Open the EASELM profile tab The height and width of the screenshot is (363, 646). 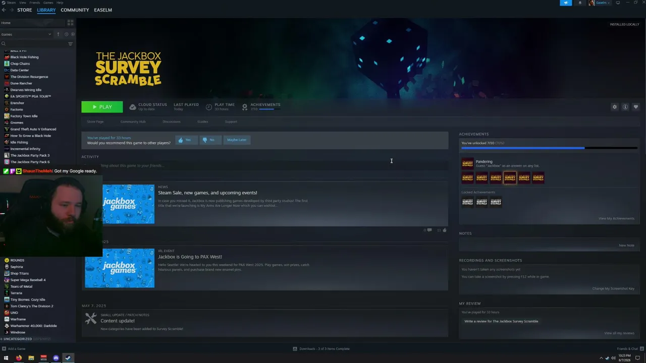click(x=103, y=10)
